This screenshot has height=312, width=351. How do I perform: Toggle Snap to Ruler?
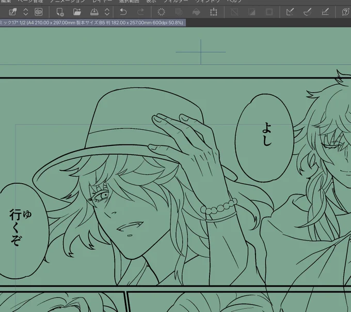click(290, 12)
